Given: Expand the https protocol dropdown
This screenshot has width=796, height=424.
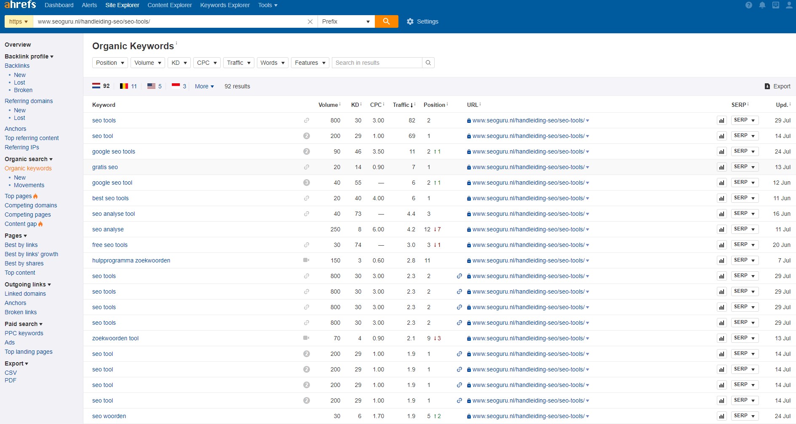Looking at the screenshot, I should point(19,21).
